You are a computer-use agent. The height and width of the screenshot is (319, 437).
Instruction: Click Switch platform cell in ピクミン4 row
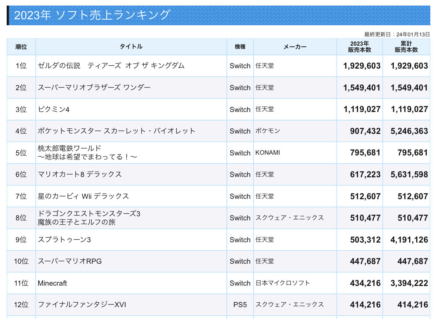point(240,109)
